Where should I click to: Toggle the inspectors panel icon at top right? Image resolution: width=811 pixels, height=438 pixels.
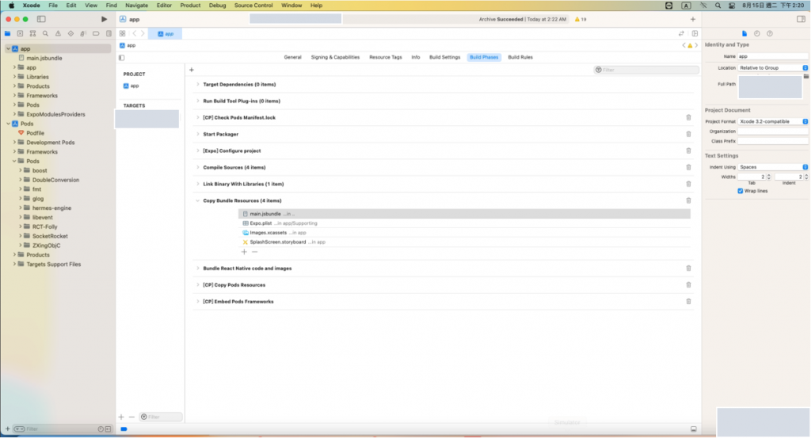(x=801, y=19)
